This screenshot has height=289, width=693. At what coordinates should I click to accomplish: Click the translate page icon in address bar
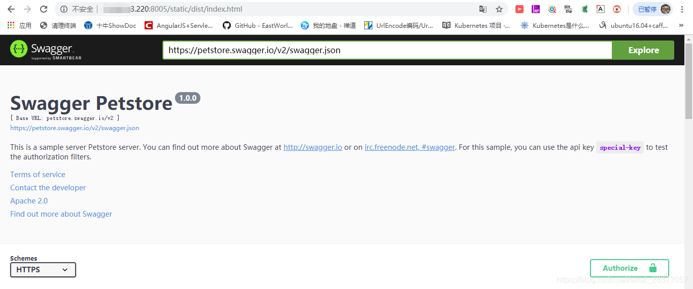click(x=483, y=9)
